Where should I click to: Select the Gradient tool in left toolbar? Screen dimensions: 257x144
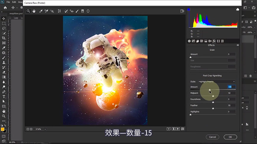(4, 77)
